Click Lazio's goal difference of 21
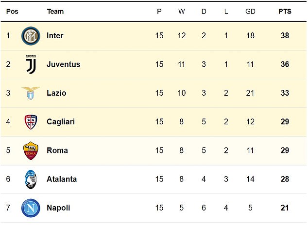 [x=250, y=93]
